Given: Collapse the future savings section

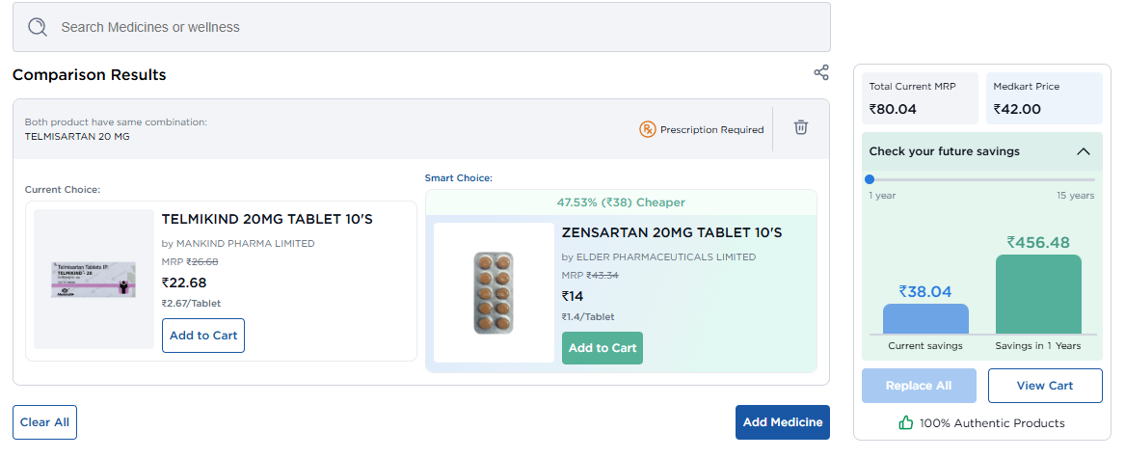Looking at the screenshot, I should pos(1084,151).
